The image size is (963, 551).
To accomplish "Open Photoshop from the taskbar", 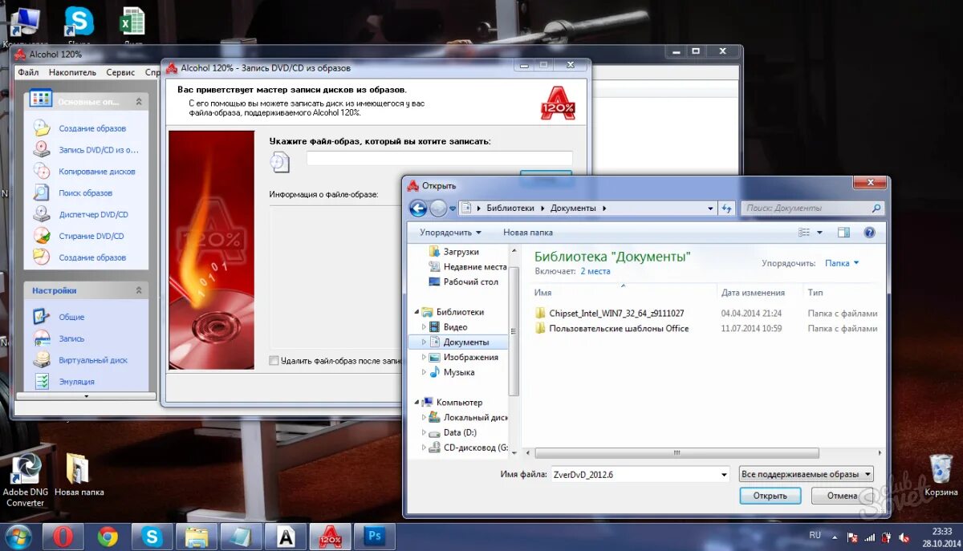I will coord(374,537).
